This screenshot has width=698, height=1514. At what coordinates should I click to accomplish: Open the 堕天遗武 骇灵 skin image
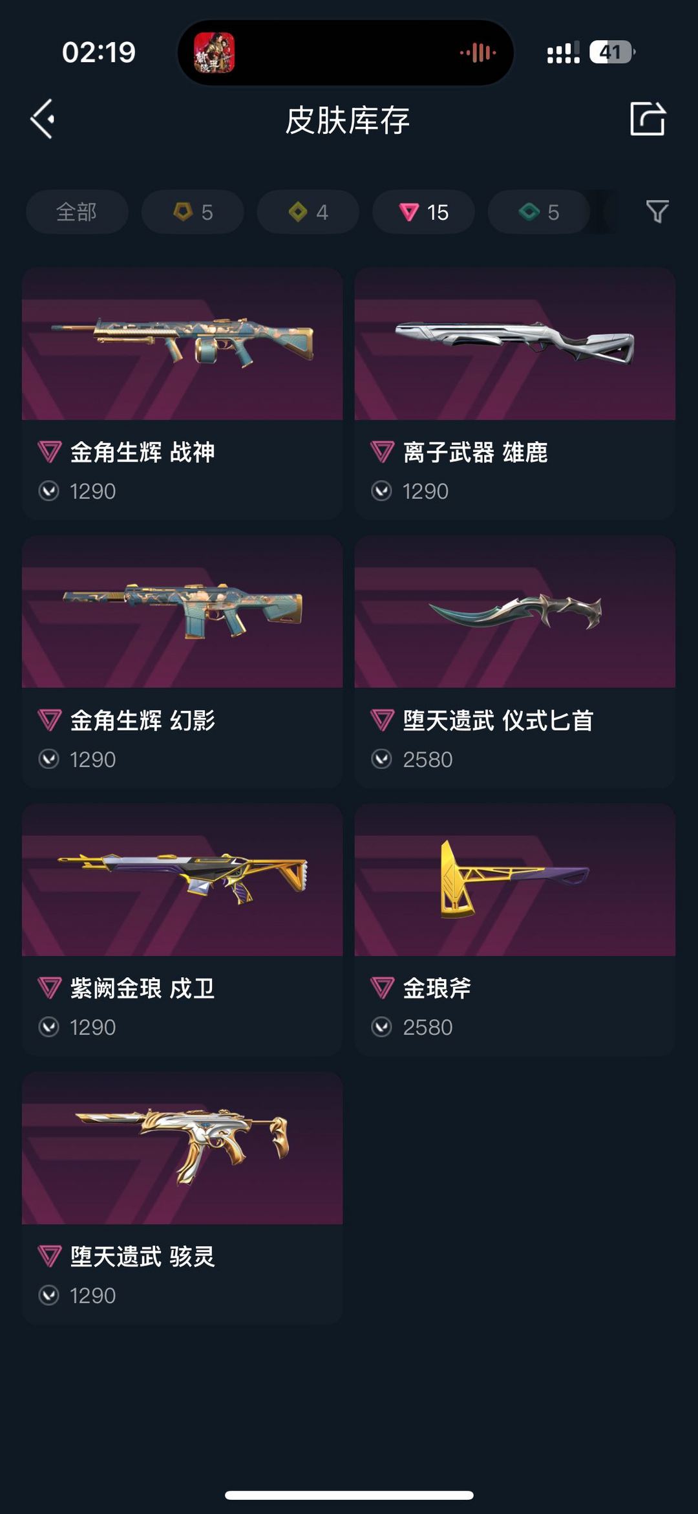(x=182, y=1148)
